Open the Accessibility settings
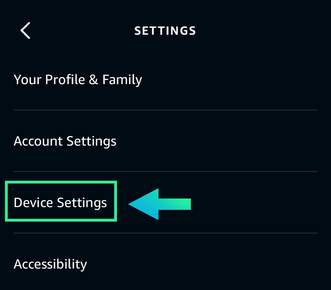The width and height of the screenshot is (331, 290). [50, 264]
